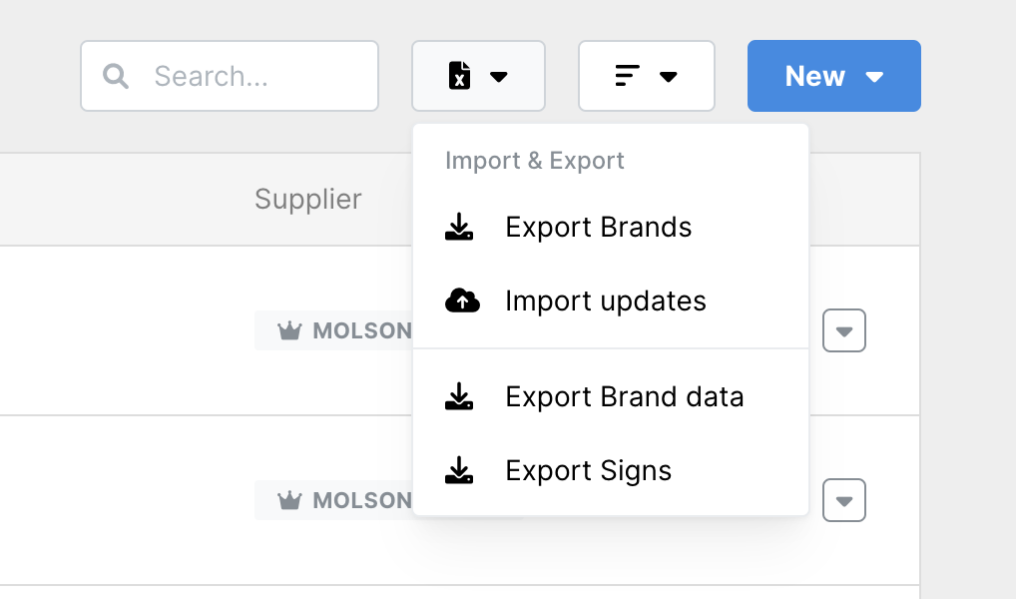The height and width of the screenshot is (599, 1016).
Task: Open second row's action dropdown arrow
Action: (x=844, y=500)
